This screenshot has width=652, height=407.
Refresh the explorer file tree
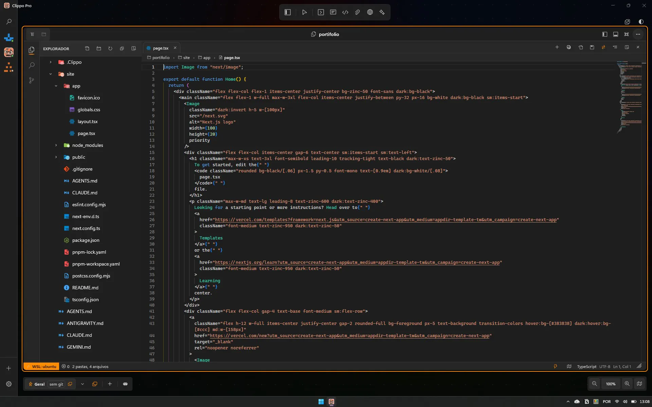pyautogui.click(x=110, y=49)
